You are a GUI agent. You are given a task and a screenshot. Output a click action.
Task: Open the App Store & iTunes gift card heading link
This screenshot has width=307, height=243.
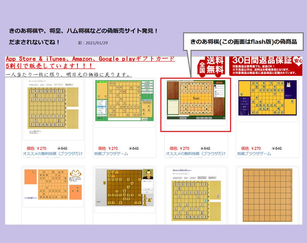pos(90,59)
